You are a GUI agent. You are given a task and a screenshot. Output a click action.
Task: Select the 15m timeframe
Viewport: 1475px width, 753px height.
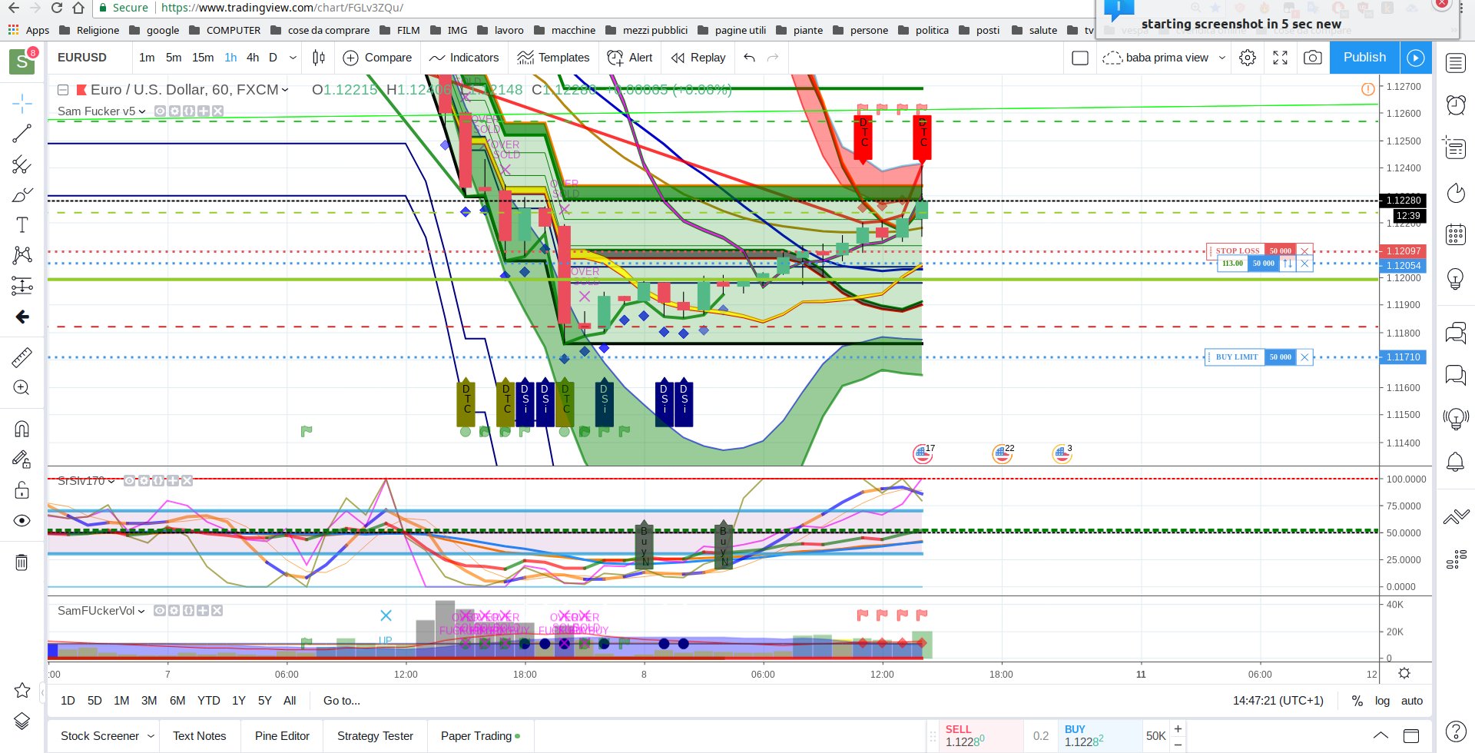[203, 58]
